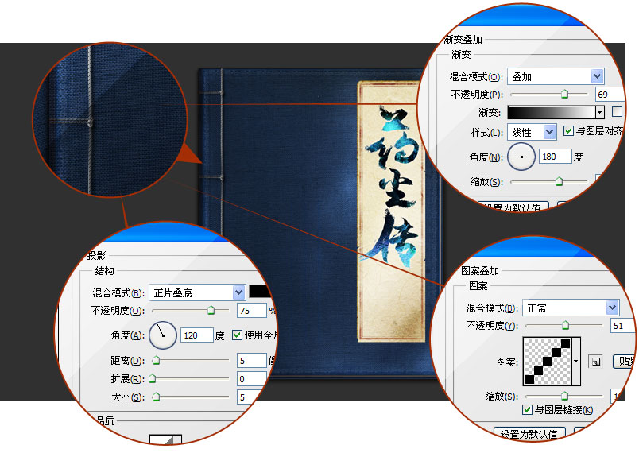
Task: Adjust 距离 distance slider handle
Action: pos(156,361)
